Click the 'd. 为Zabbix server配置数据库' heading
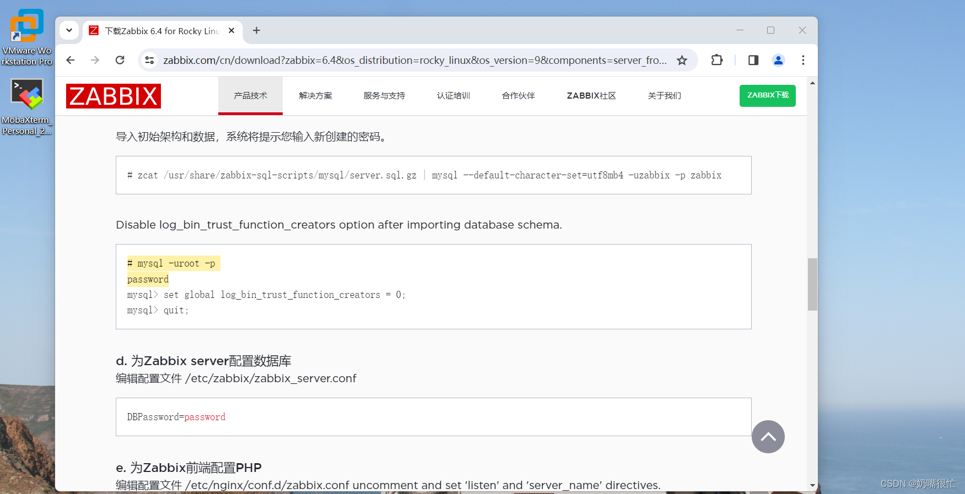Image resolution: width=965 pixels, height=494 pixels. pos(203,361)
